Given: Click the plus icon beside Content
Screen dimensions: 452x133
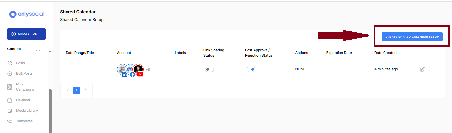Looking at the screenshot, I should [38, 49].
